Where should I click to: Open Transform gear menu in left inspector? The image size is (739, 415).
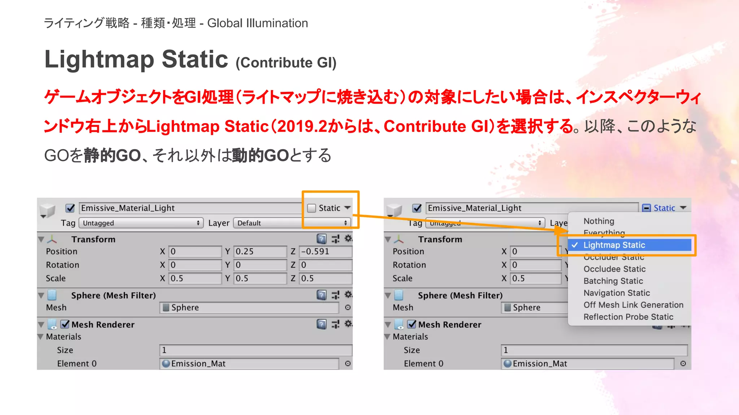click(x=348, y=238)
